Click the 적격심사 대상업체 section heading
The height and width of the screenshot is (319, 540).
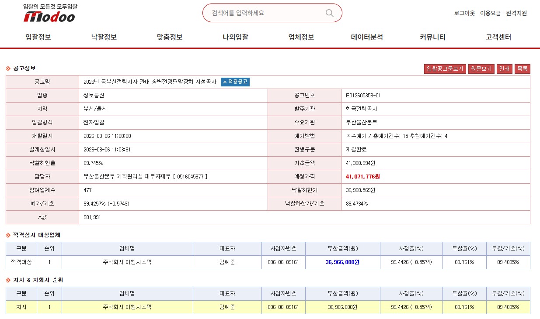tap(36, 235)
